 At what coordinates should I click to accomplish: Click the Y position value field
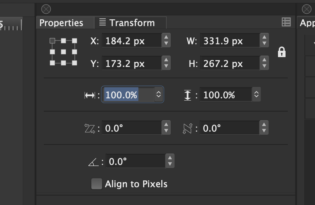click(131, 64)
